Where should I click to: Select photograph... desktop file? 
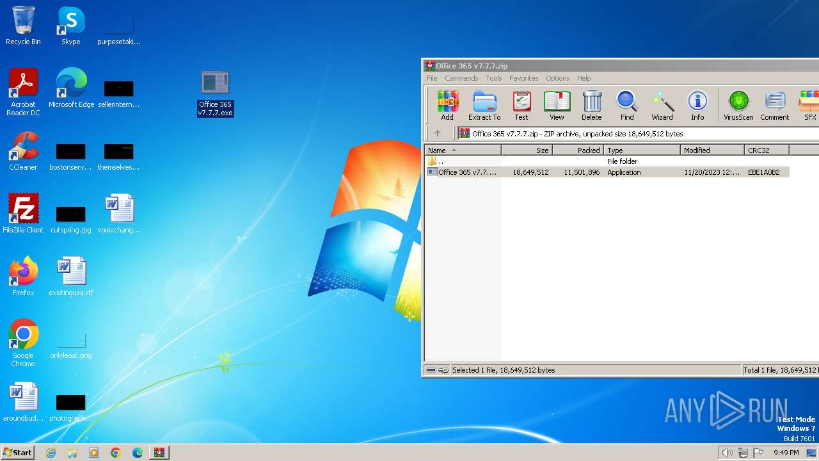point(71,407)
